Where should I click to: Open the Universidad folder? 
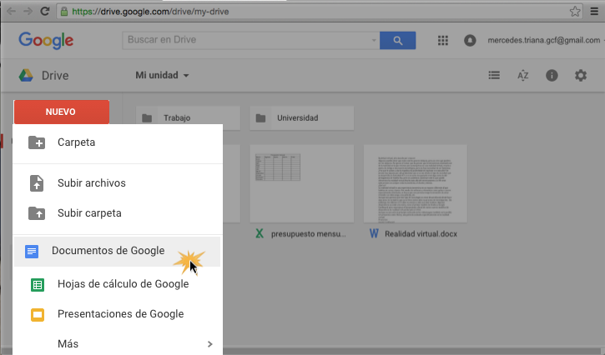click(x=301, y=118)
